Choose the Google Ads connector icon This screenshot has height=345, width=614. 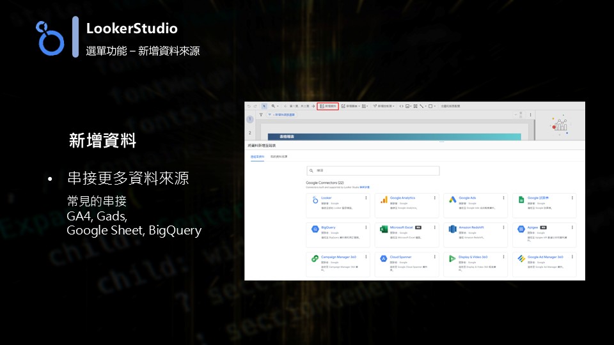(453, 200)
